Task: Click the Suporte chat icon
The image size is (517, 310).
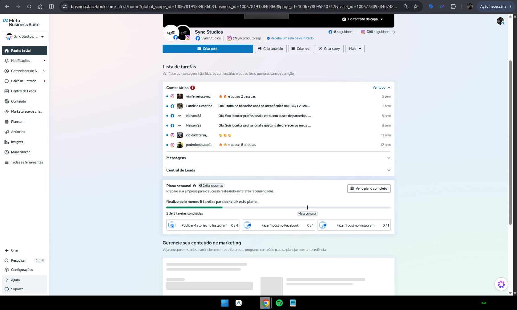Action: tap(6, 289)
